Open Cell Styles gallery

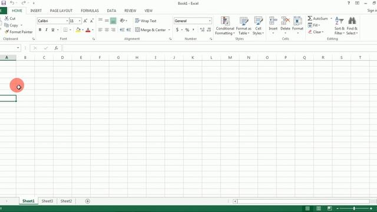pos(258,26)
